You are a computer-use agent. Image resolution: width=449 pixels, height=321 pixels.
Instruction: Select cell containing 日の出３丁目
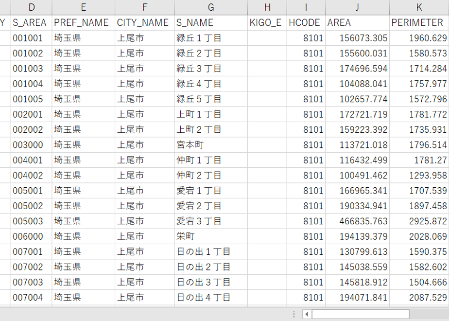click(211, 282)
